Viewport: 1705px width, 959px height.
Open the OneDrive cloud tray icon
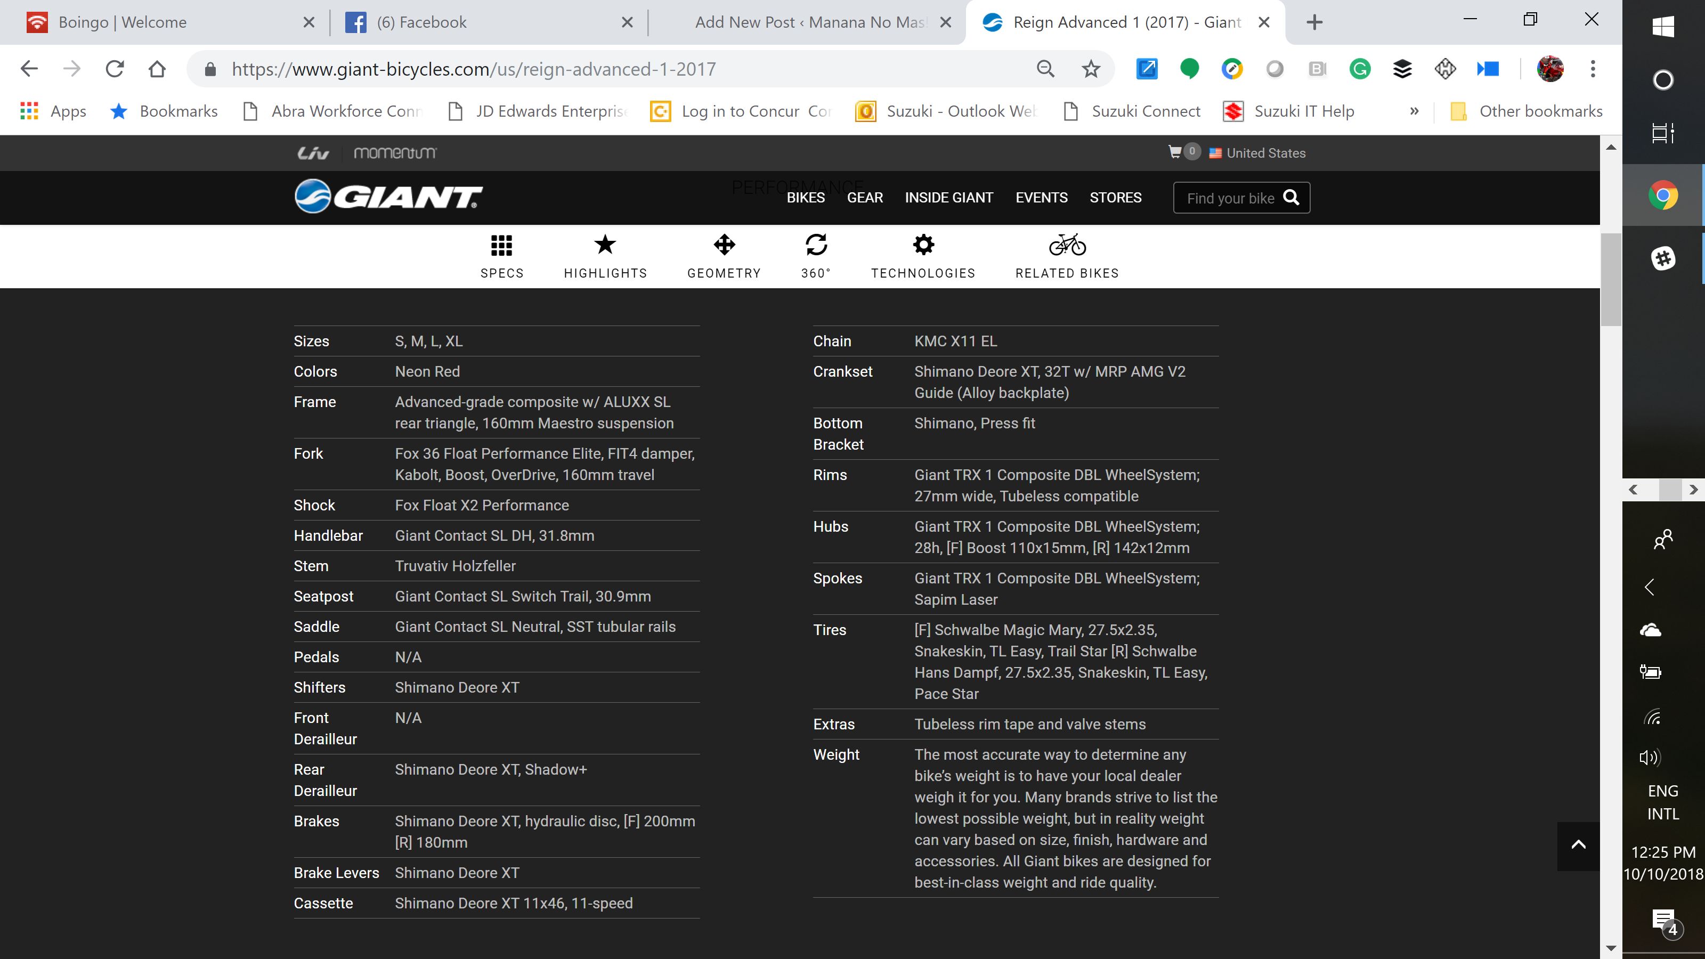(x=1650, y=630)
